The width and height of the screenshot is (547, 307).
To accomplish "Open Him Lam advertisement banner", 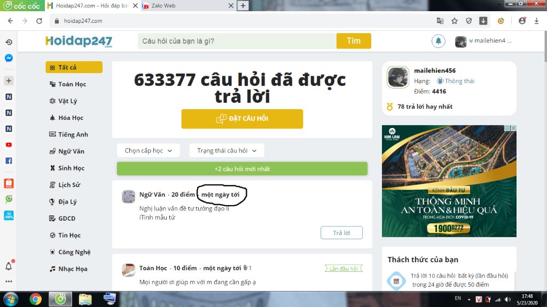I will click(x=449, y=181).
